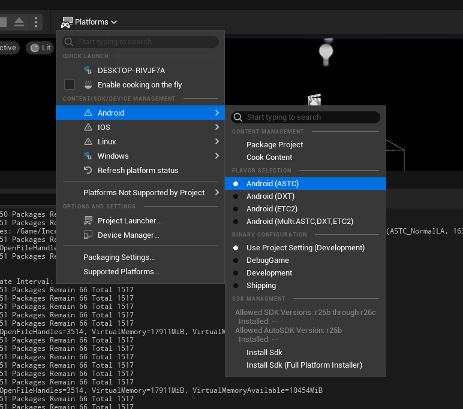
Task: Click the eject button in toolbar
Action: tap(19, 22)
